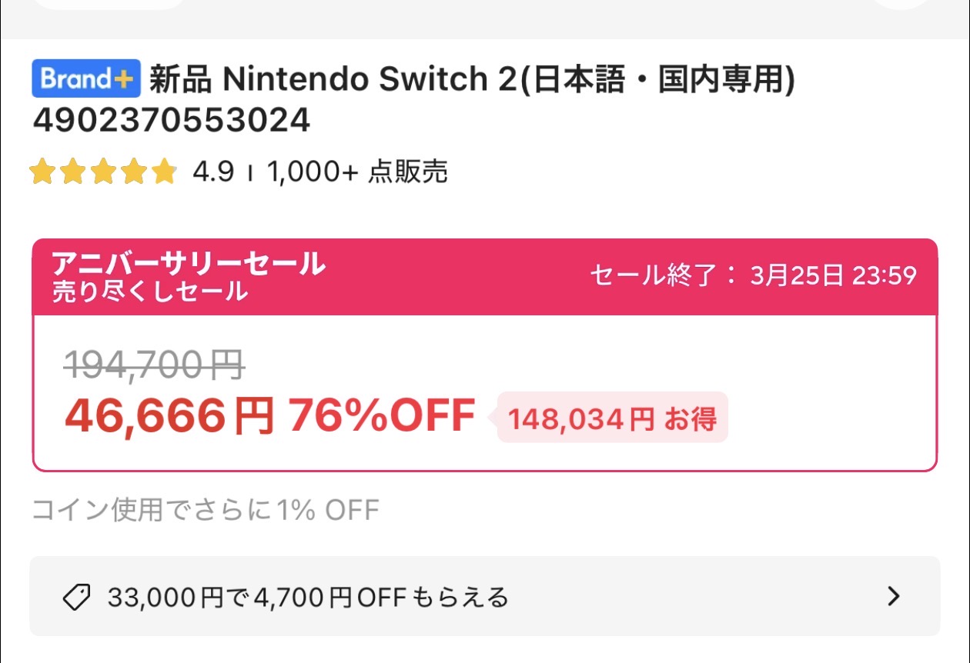Toggle the コイン使用でさらに1% OFF option
This screenshot has height=663, width=970.
click(x=204, y=508)
